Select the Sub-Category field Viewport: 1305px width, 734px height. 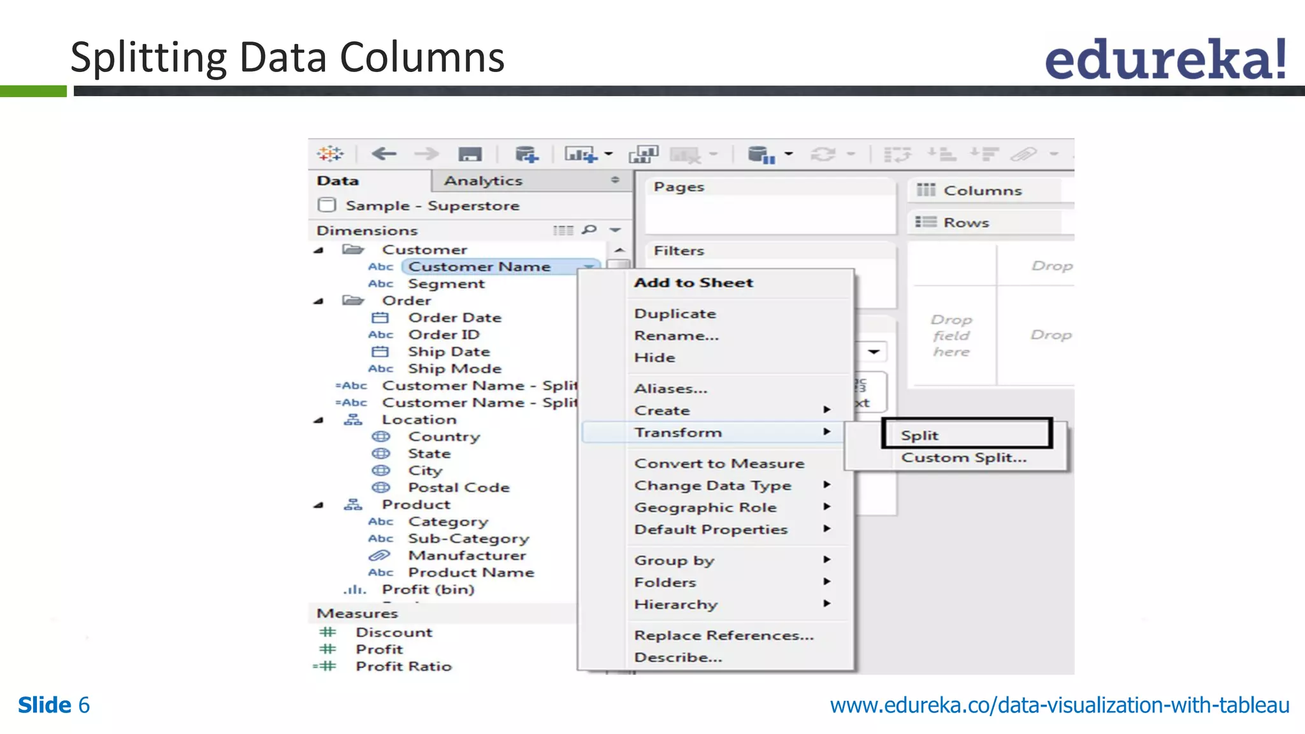point(468,538)
